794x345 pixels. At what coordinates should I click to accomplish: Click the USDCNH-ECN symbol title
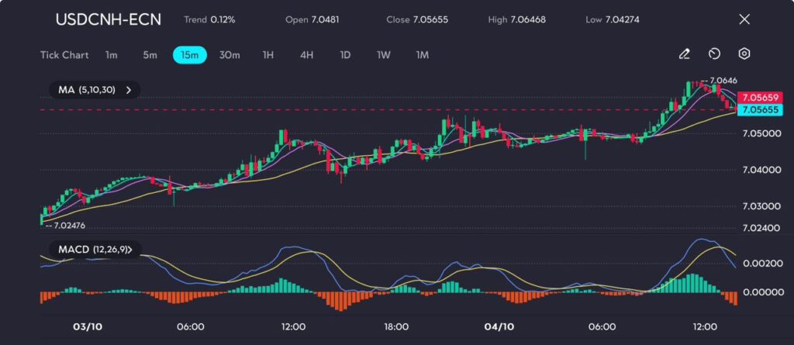click(109, 19)
